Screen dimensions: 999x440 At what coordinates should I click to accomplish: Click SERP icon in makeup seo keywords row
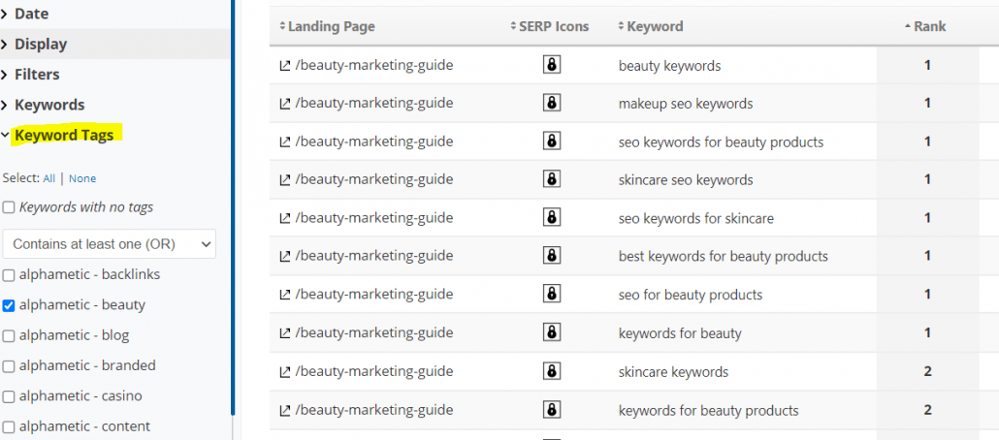tap(552, 103)
